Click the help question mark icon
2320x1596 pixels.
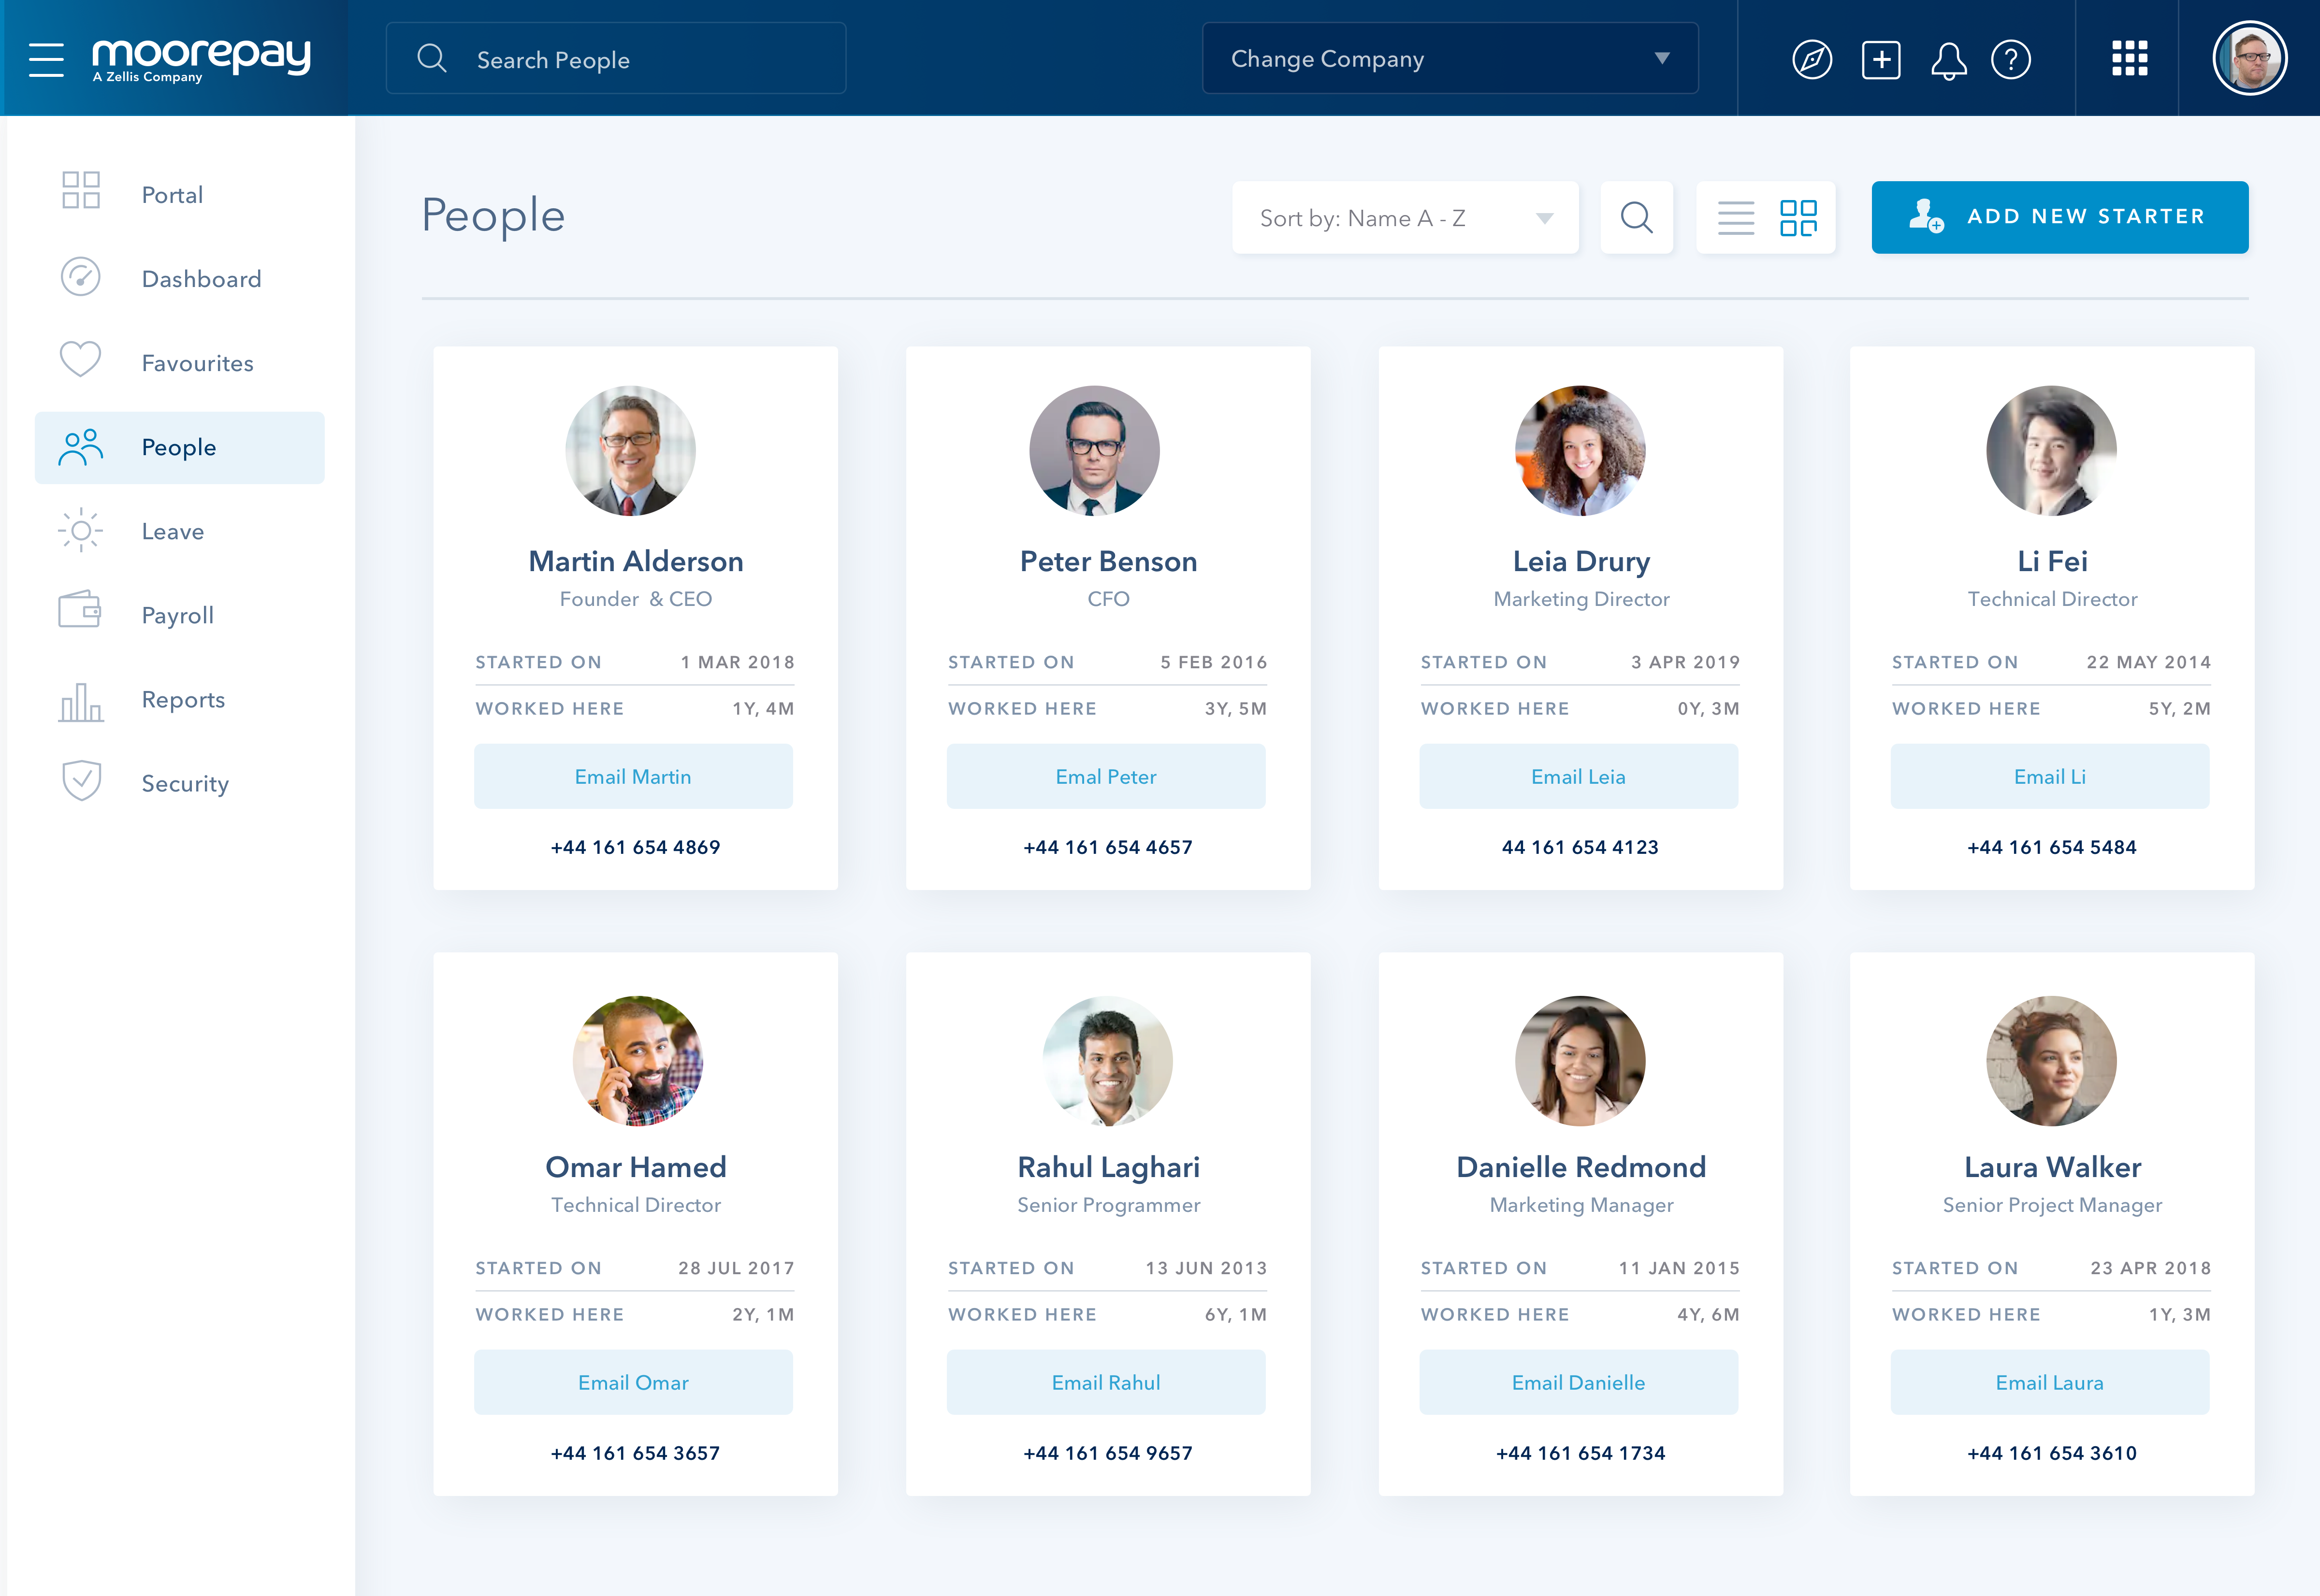(2011, 59)
